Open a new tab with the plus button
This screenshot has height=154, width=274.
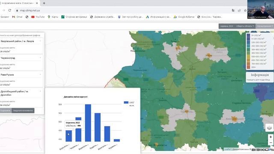(x=44, y=3)
